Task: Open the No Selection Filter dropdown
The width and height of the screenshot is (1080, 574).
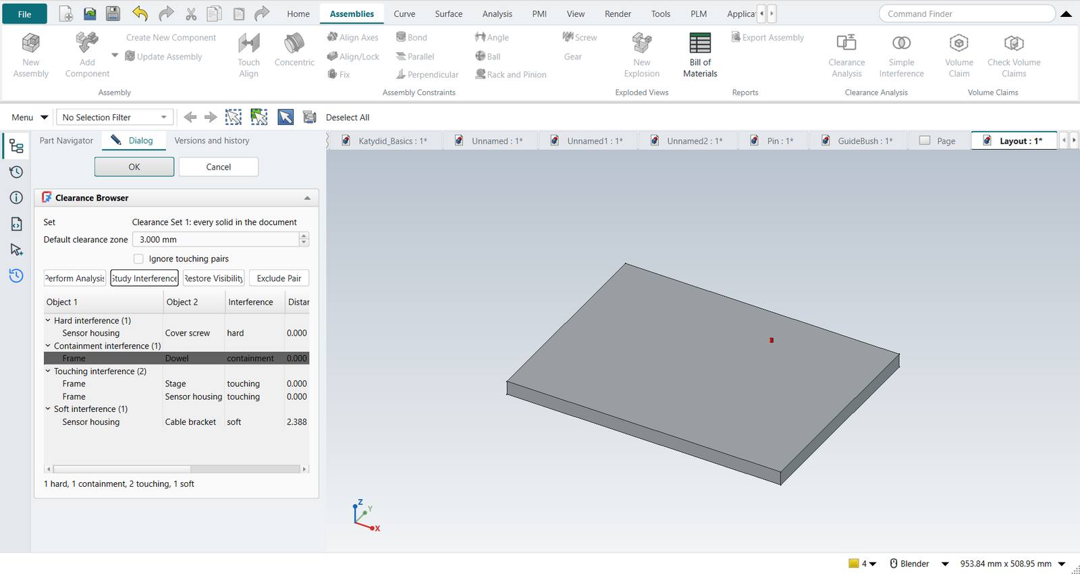Action: pos(115,118)
